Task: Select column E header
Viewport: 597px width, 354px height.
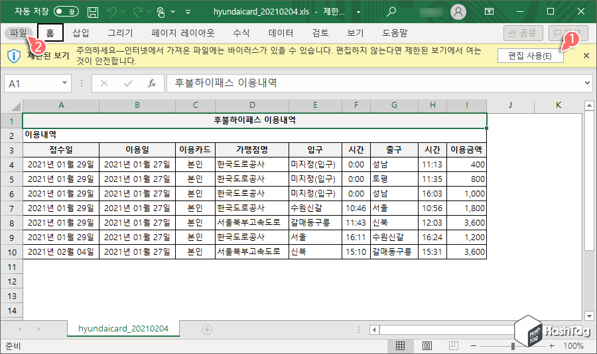Action: [x=315, y=105]
